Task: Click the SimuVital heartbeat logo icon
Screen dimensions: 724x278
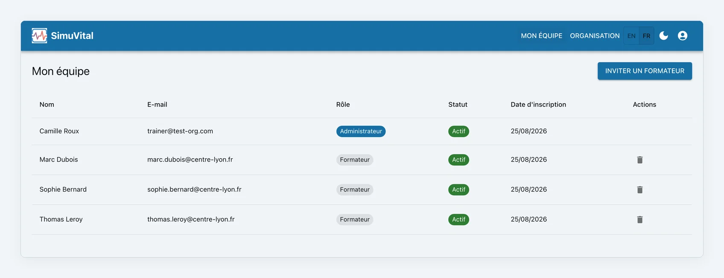Action: 39,36
